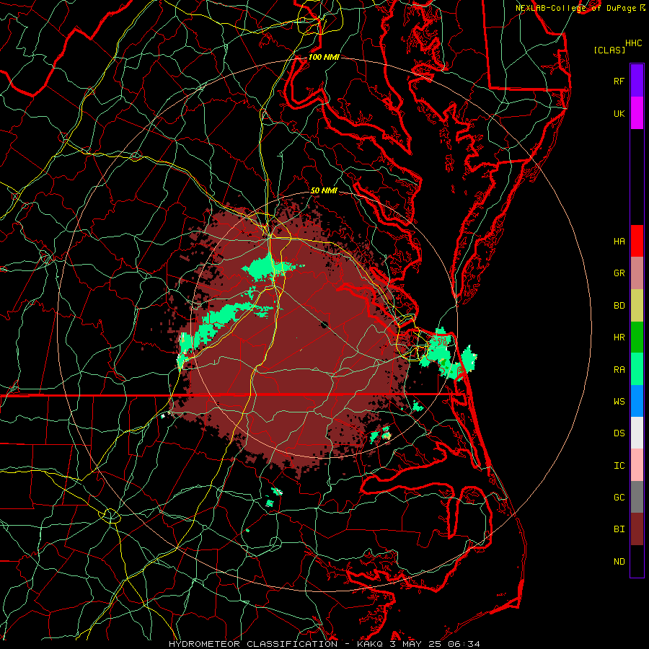The height and width of the screenshot is (649, 649).
Task: Select the BD yellow legend swatch
Action: tap(637, 306)
